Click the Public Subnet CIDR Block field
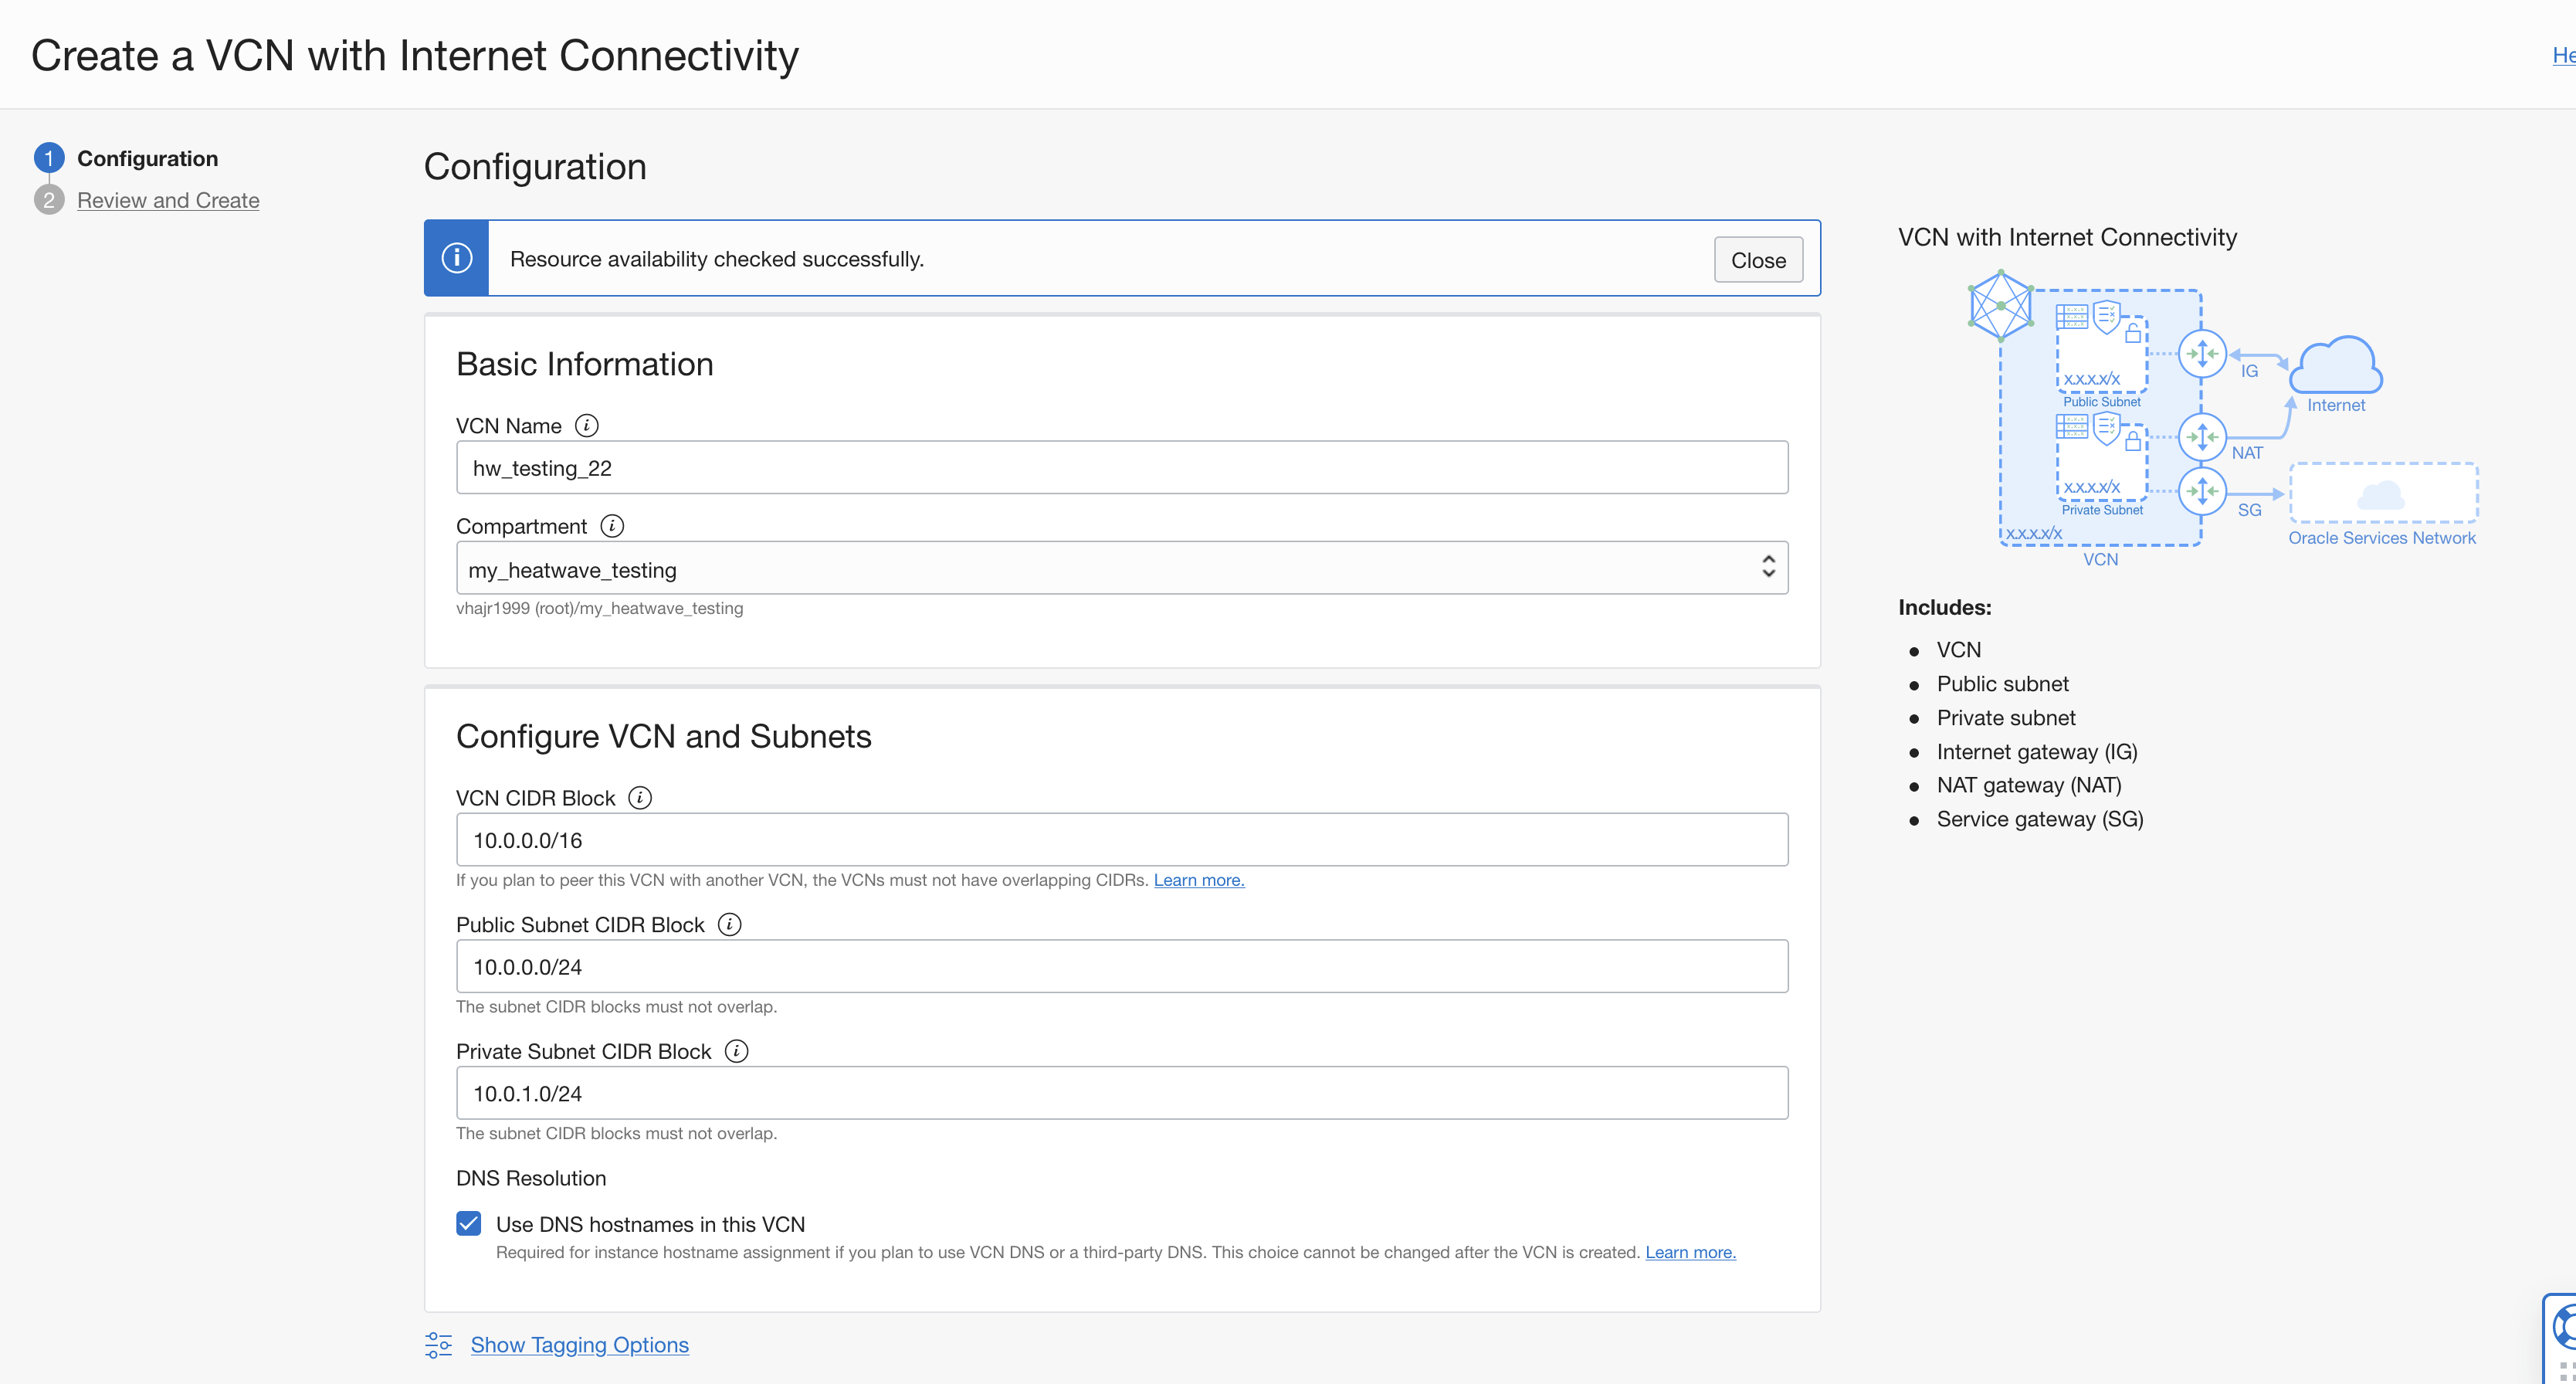 1121,966
